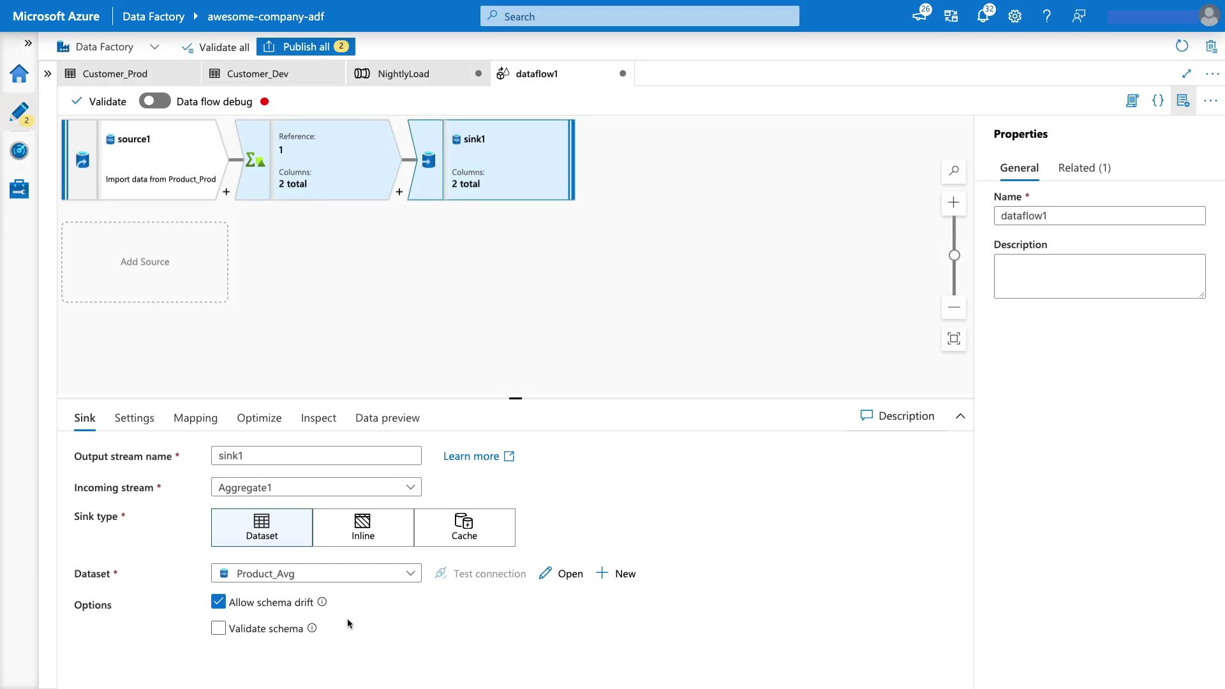Open the Manage toolbox icon

19,189
